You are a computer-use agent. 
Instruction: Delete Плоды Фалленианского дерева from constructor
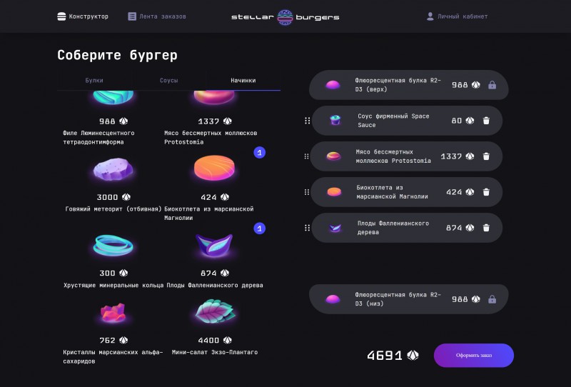(x=486, y=228)
